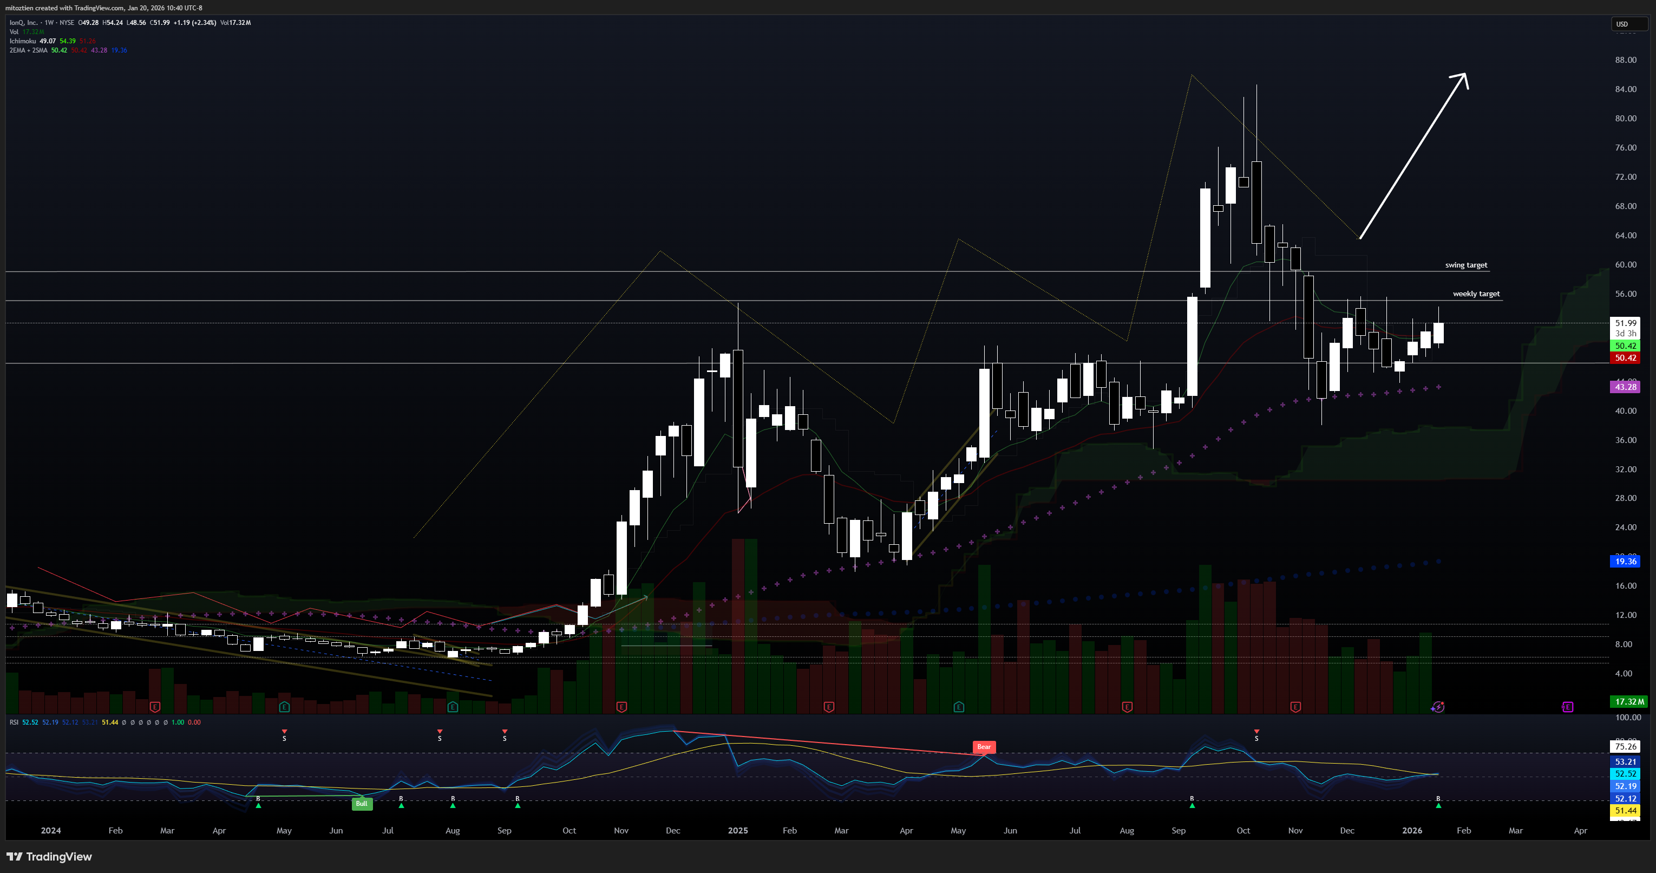This screenshot has width=1656, height=873.
Task: Click the RSI buy B marker under September 2025
Action: tap(1192, 802)
